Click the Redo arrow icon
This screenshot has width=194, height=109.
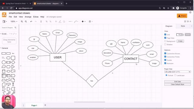click(x=35, y=21)
